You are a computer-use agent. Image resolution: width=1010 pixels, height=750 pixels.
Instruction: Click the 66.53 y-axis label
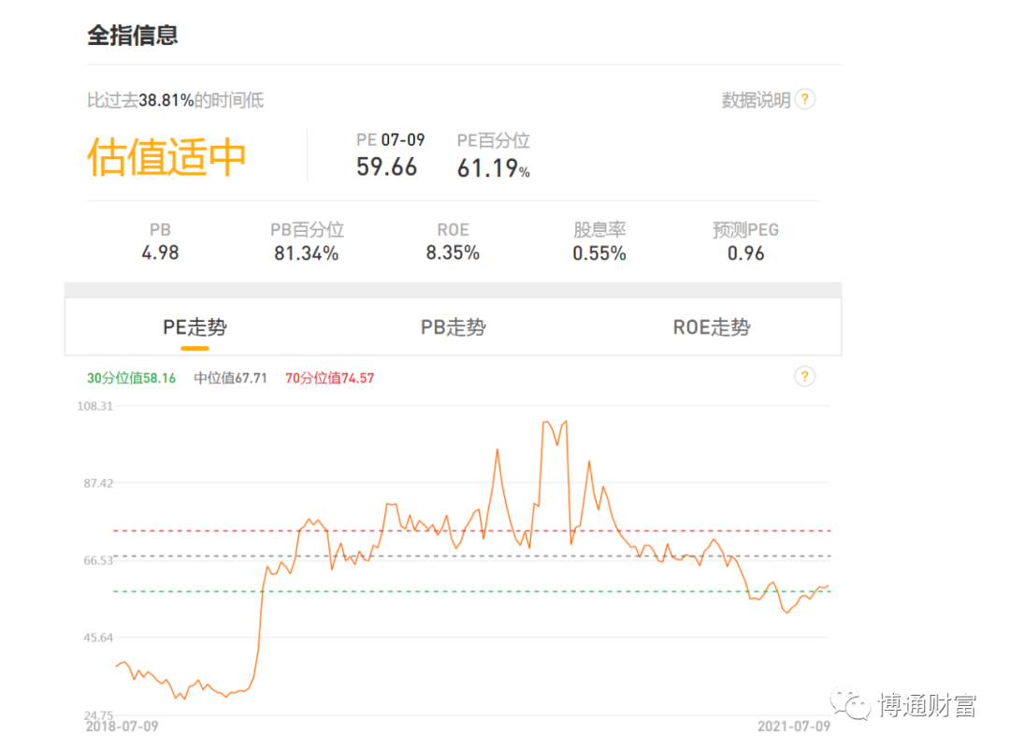tap(98, 560)
